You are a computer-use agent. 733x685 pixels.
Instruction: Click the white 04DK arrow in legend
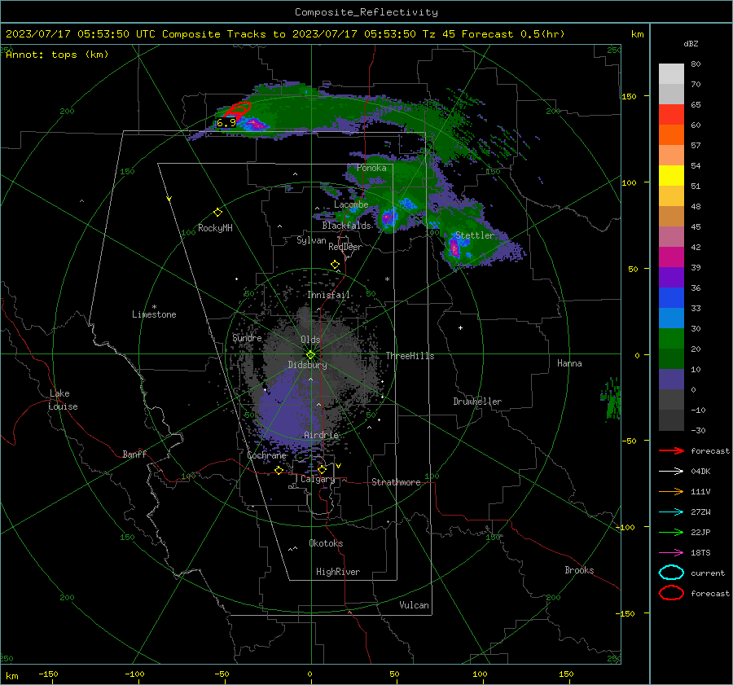click(671, 471)
